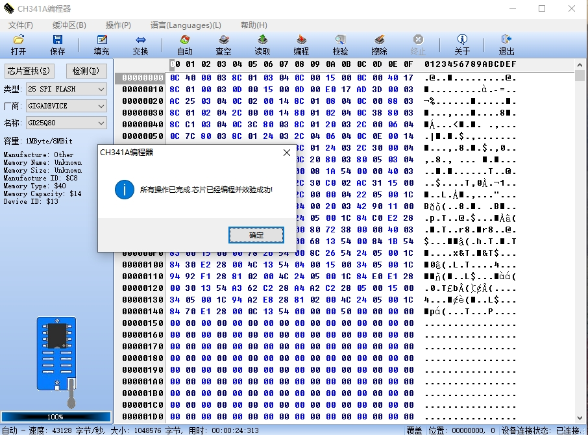The image size is (588, 435).
Task: Click the 擦除 (Erase) toolbar icon
Action: [x=379, y=45]
